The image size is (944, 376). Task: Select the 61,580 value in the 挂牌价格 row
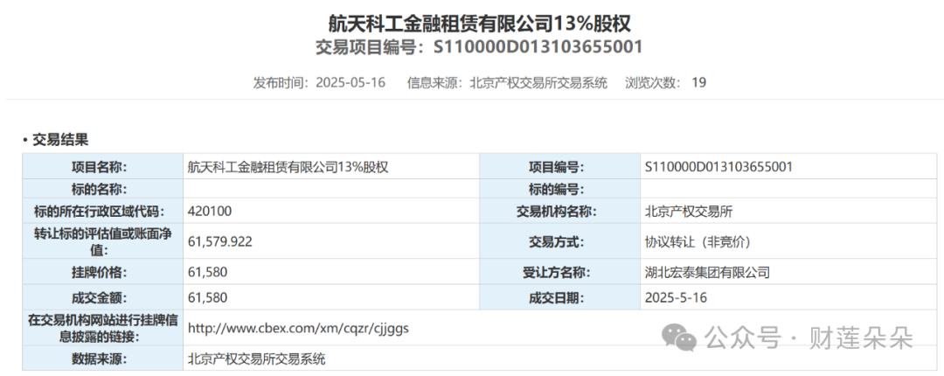(x=208, y=272)
